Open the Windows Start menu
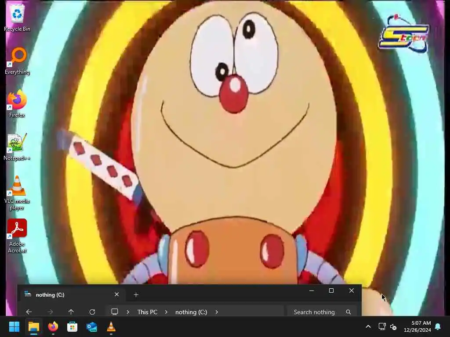 point(14,326)
